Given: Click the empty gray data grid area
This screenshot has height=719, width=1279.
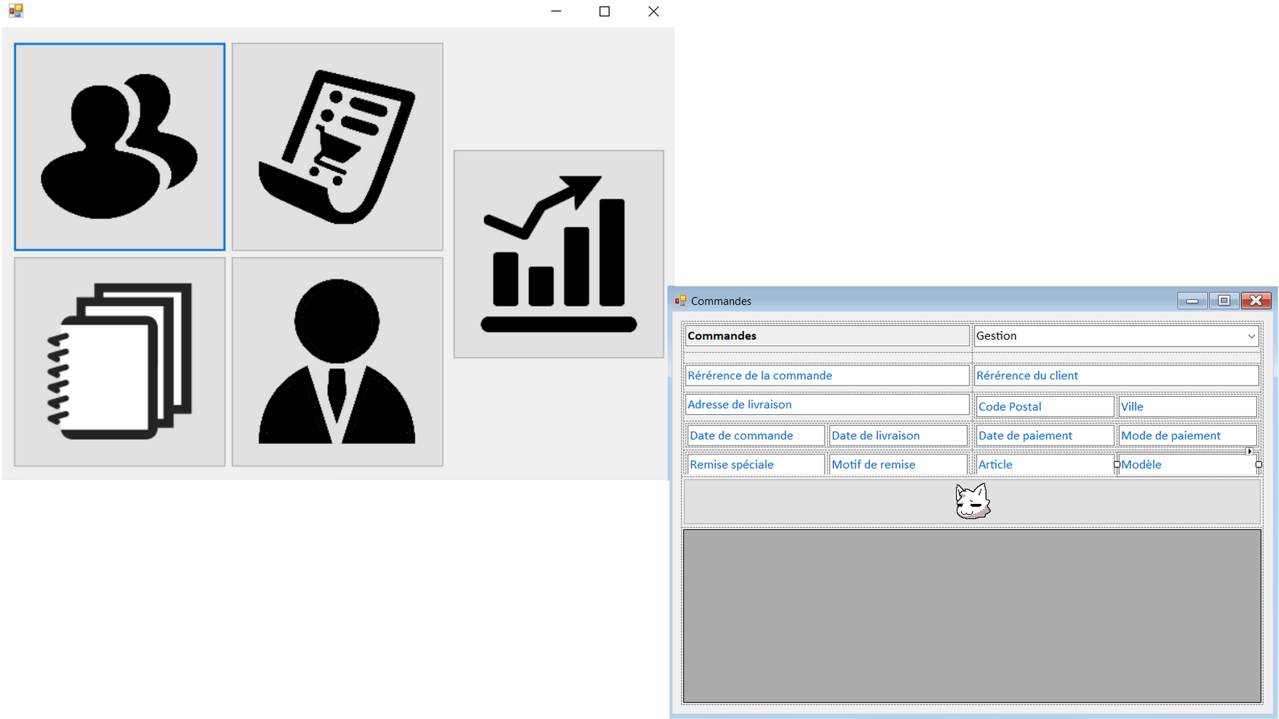Looking at the screenshot, I should [x=972, y=616].
